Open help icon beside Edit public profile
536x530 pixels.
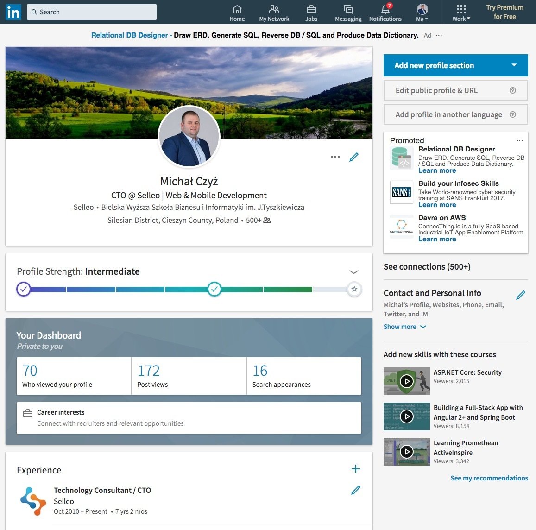tap(512, 91)
